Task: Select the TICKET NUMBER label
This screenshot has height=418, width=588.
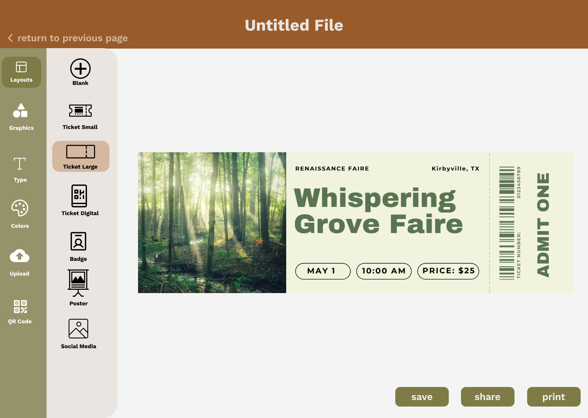Action: pos(519,256)
